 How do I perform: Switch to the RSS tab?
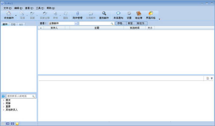pyautogui.click(x=21, y=24)
